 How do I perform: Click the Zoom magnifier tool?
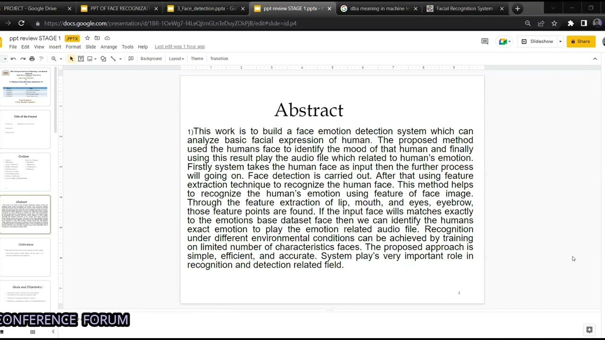(54, 59)
